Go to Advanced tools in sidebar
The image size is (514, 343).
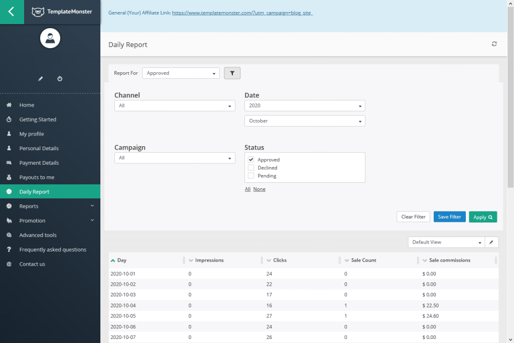(x=38, y=235)
